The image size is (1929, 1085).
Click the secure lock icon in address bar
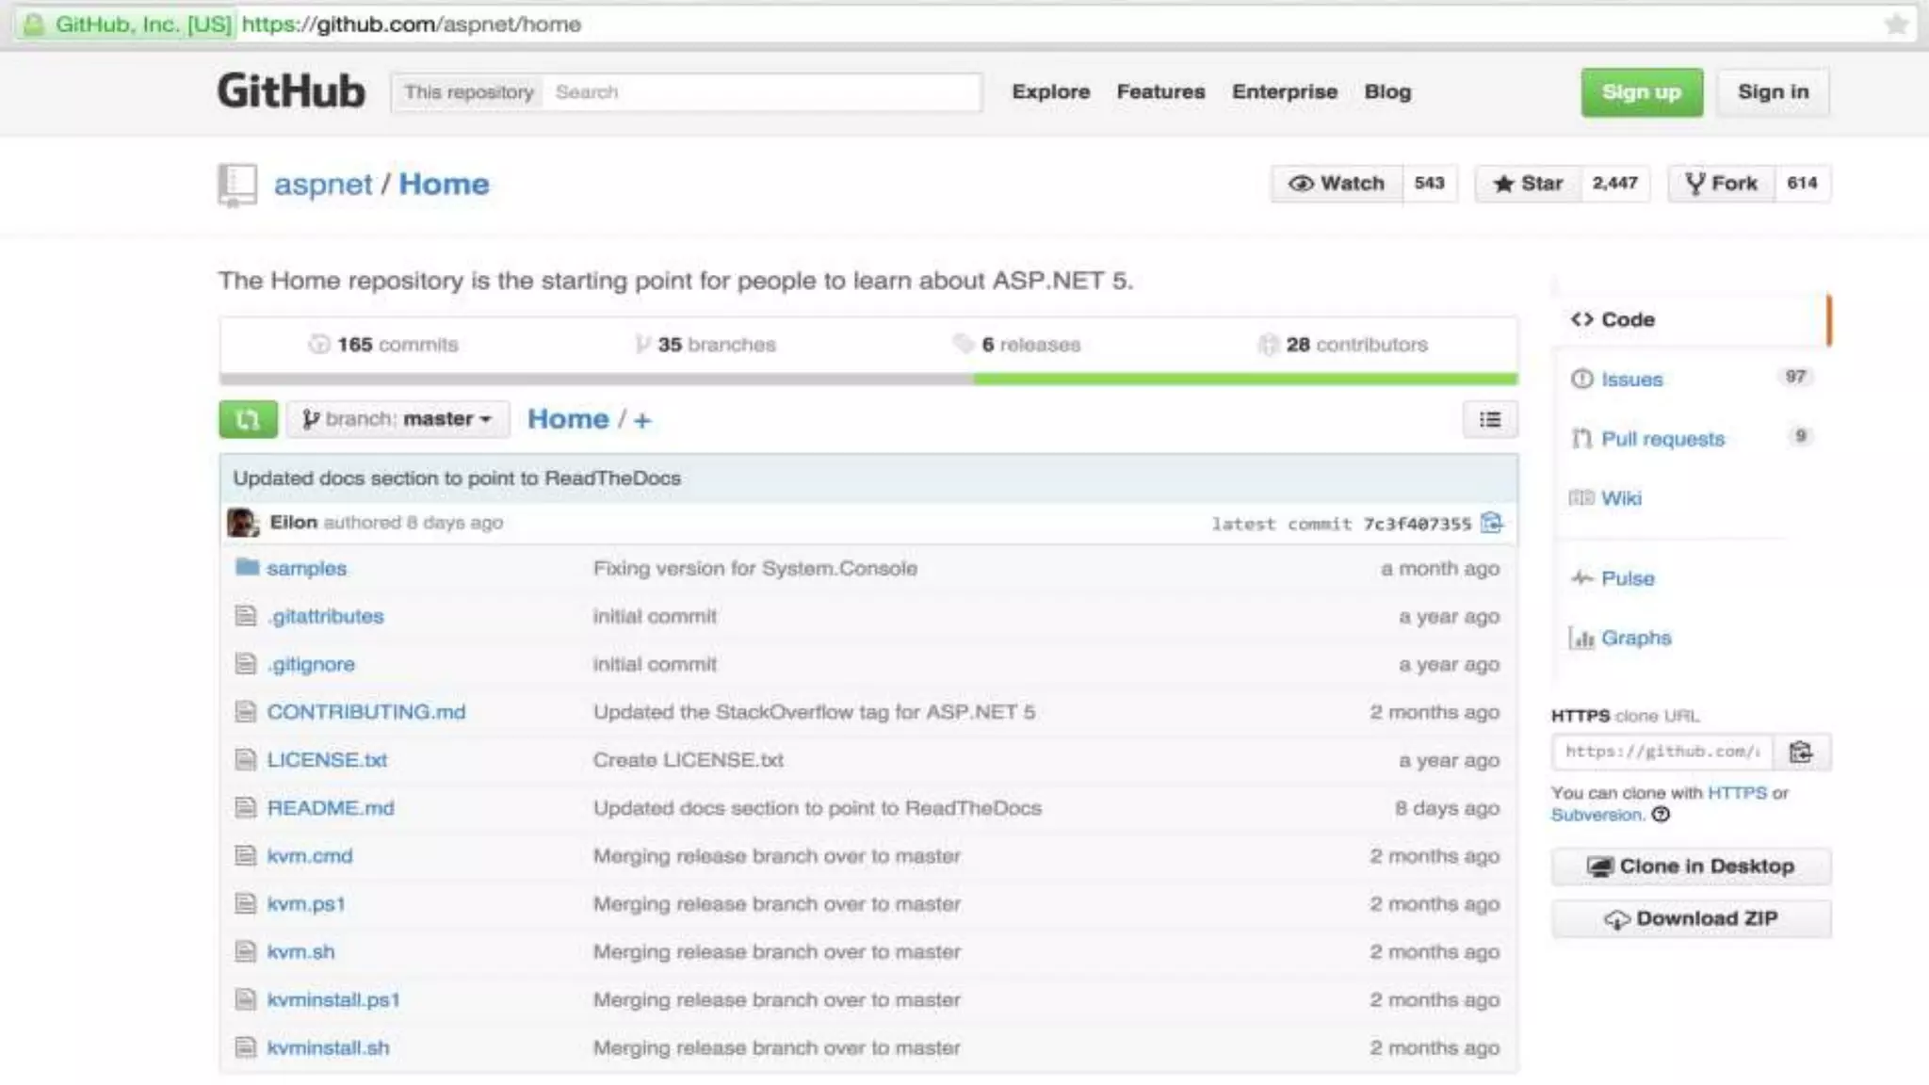(x=34, y=24)
